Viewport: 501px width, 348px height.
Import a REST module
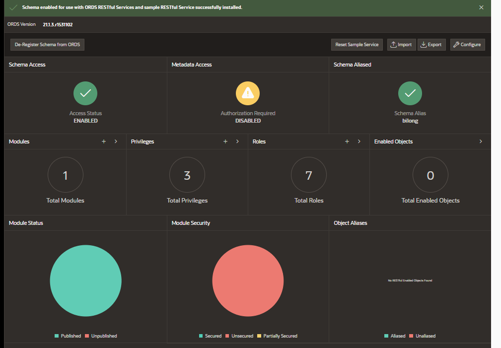click(401, 45)
